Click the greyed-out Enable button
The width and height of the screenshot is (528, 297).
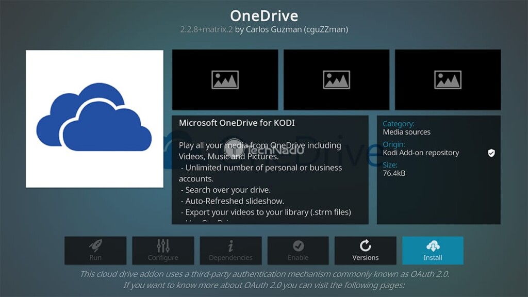coord(298,250)
